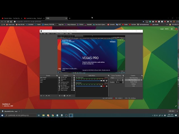Open the OBS Scene Collection menu
The width and height of the screenshot is (179, 134).
tap(60, 33)
